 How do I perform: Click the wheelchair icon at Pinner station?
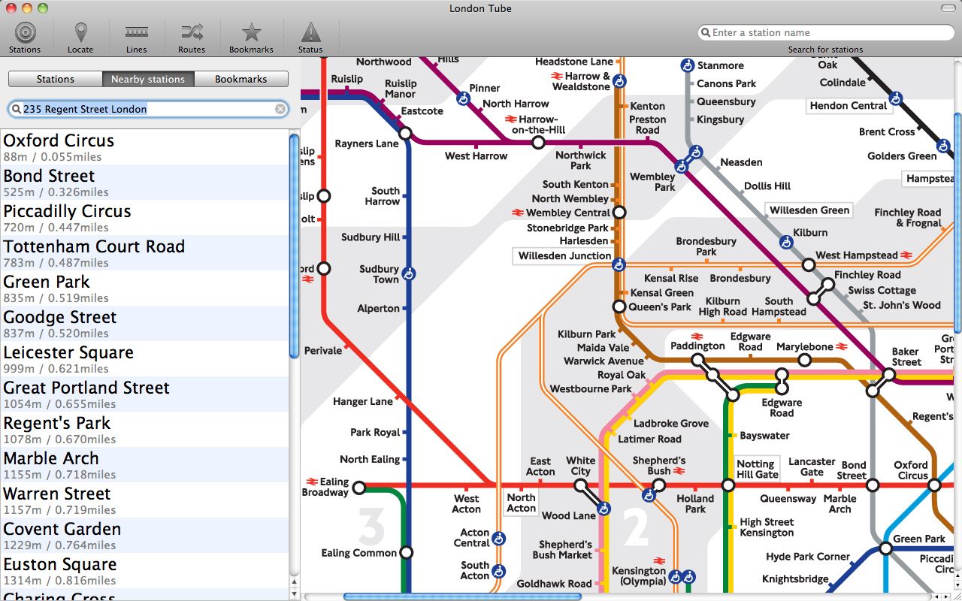pos(464,98)
